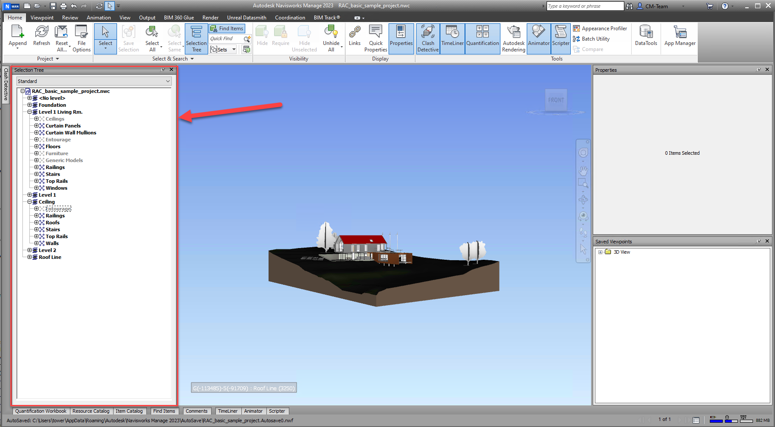Open Autodesk Rendering tool
Viewport: 775px width, 427px height.
[x=514, y=38]
